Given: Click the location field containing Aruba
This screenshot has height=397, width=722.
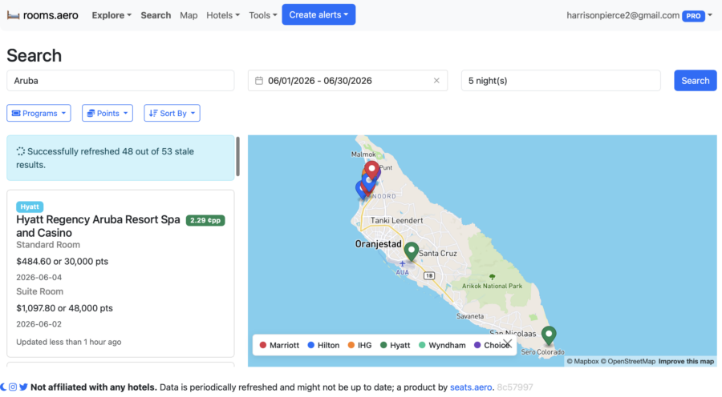Looking at the screenshot, I should pos(120,80).
